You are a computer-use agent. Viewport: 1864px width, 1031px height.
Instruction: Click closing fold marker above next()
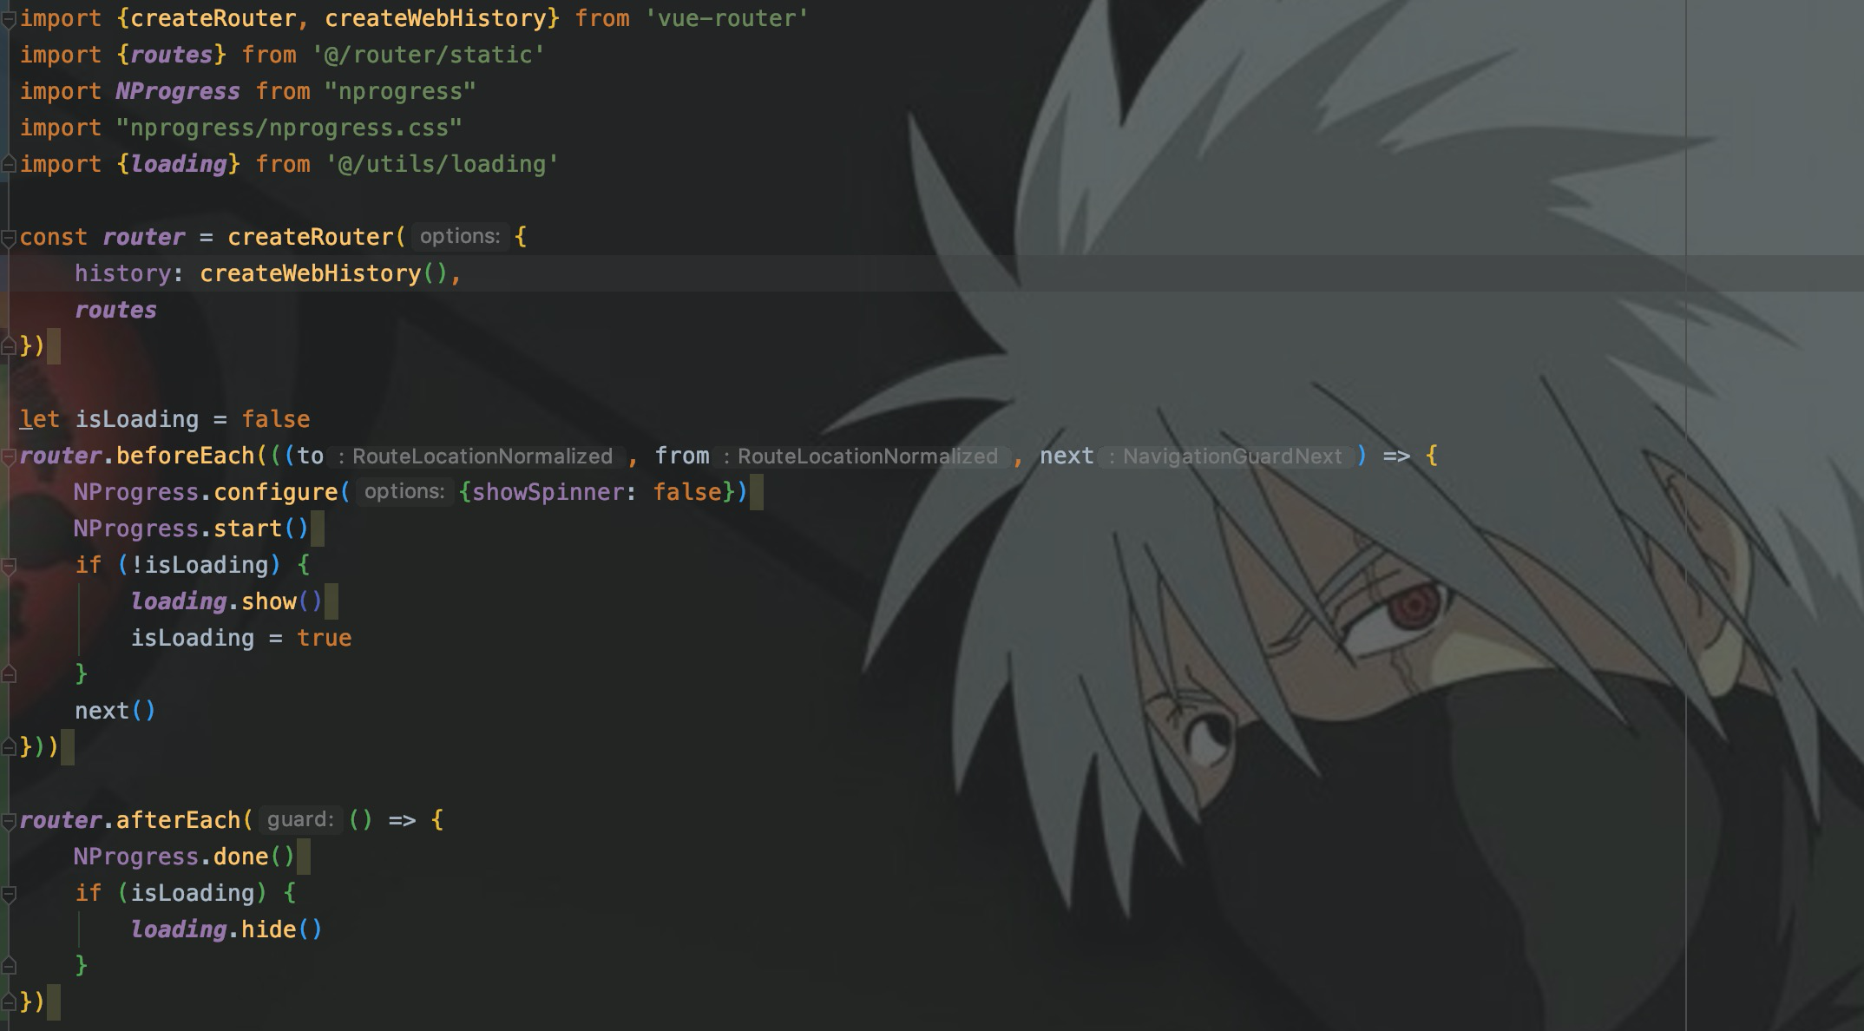(9, 674)
